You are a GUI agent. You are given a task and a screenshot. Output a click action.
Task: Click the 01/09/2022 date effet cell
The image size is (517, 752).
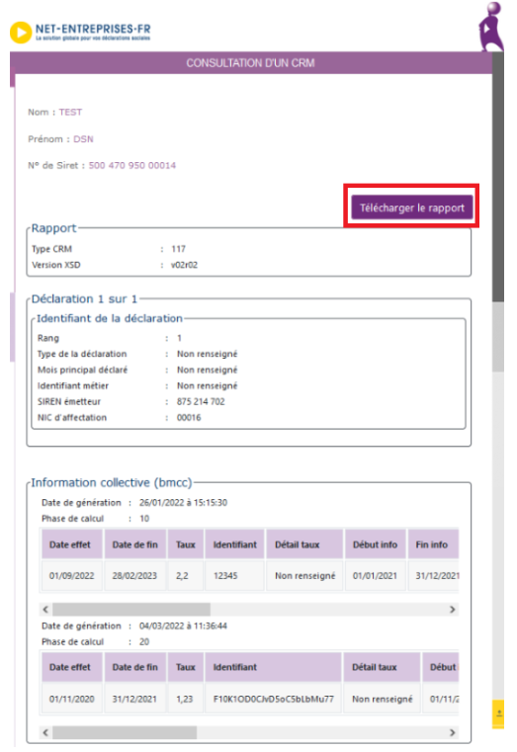point(72,575)
